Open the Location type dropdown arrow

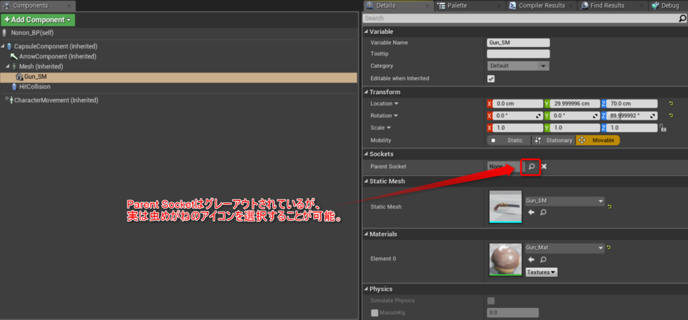[x=396, y=104]
